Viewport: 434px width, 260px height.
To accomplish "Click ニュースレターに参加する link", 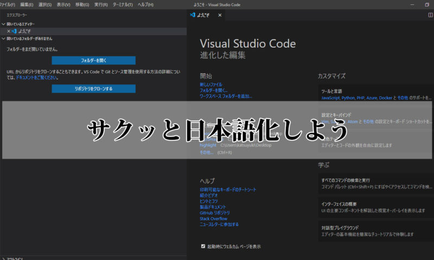I will click(219, 224).
